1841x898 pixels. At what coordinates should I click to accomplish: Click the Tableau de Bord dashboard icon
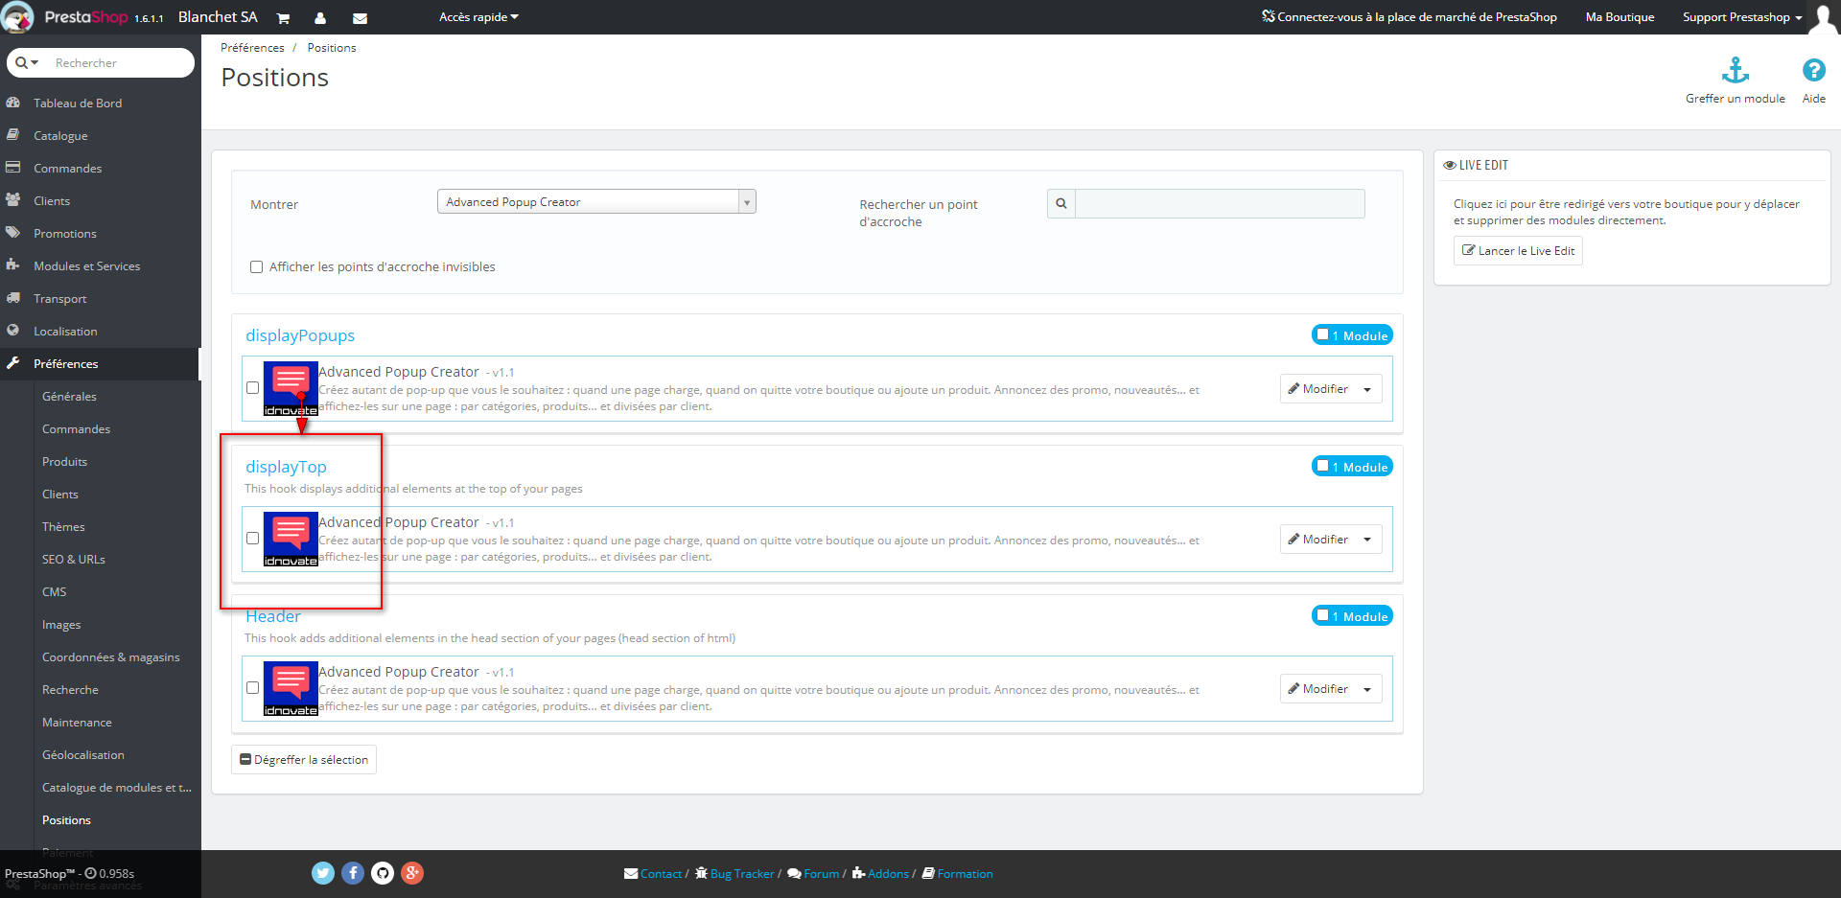pos(13,103)
